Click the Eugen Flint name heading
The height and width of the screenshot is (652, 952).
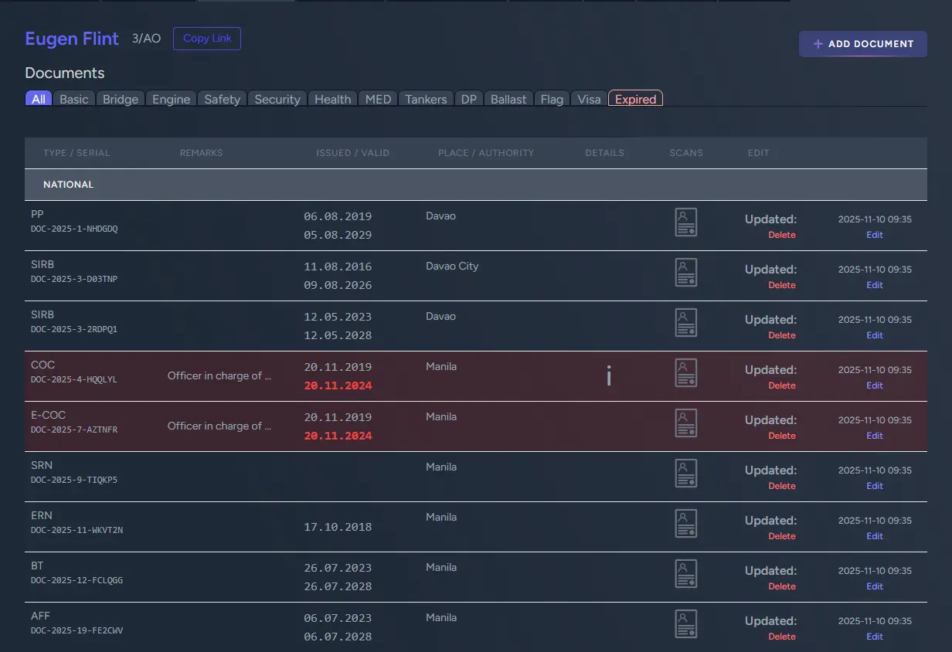click(x=72, y=39)
